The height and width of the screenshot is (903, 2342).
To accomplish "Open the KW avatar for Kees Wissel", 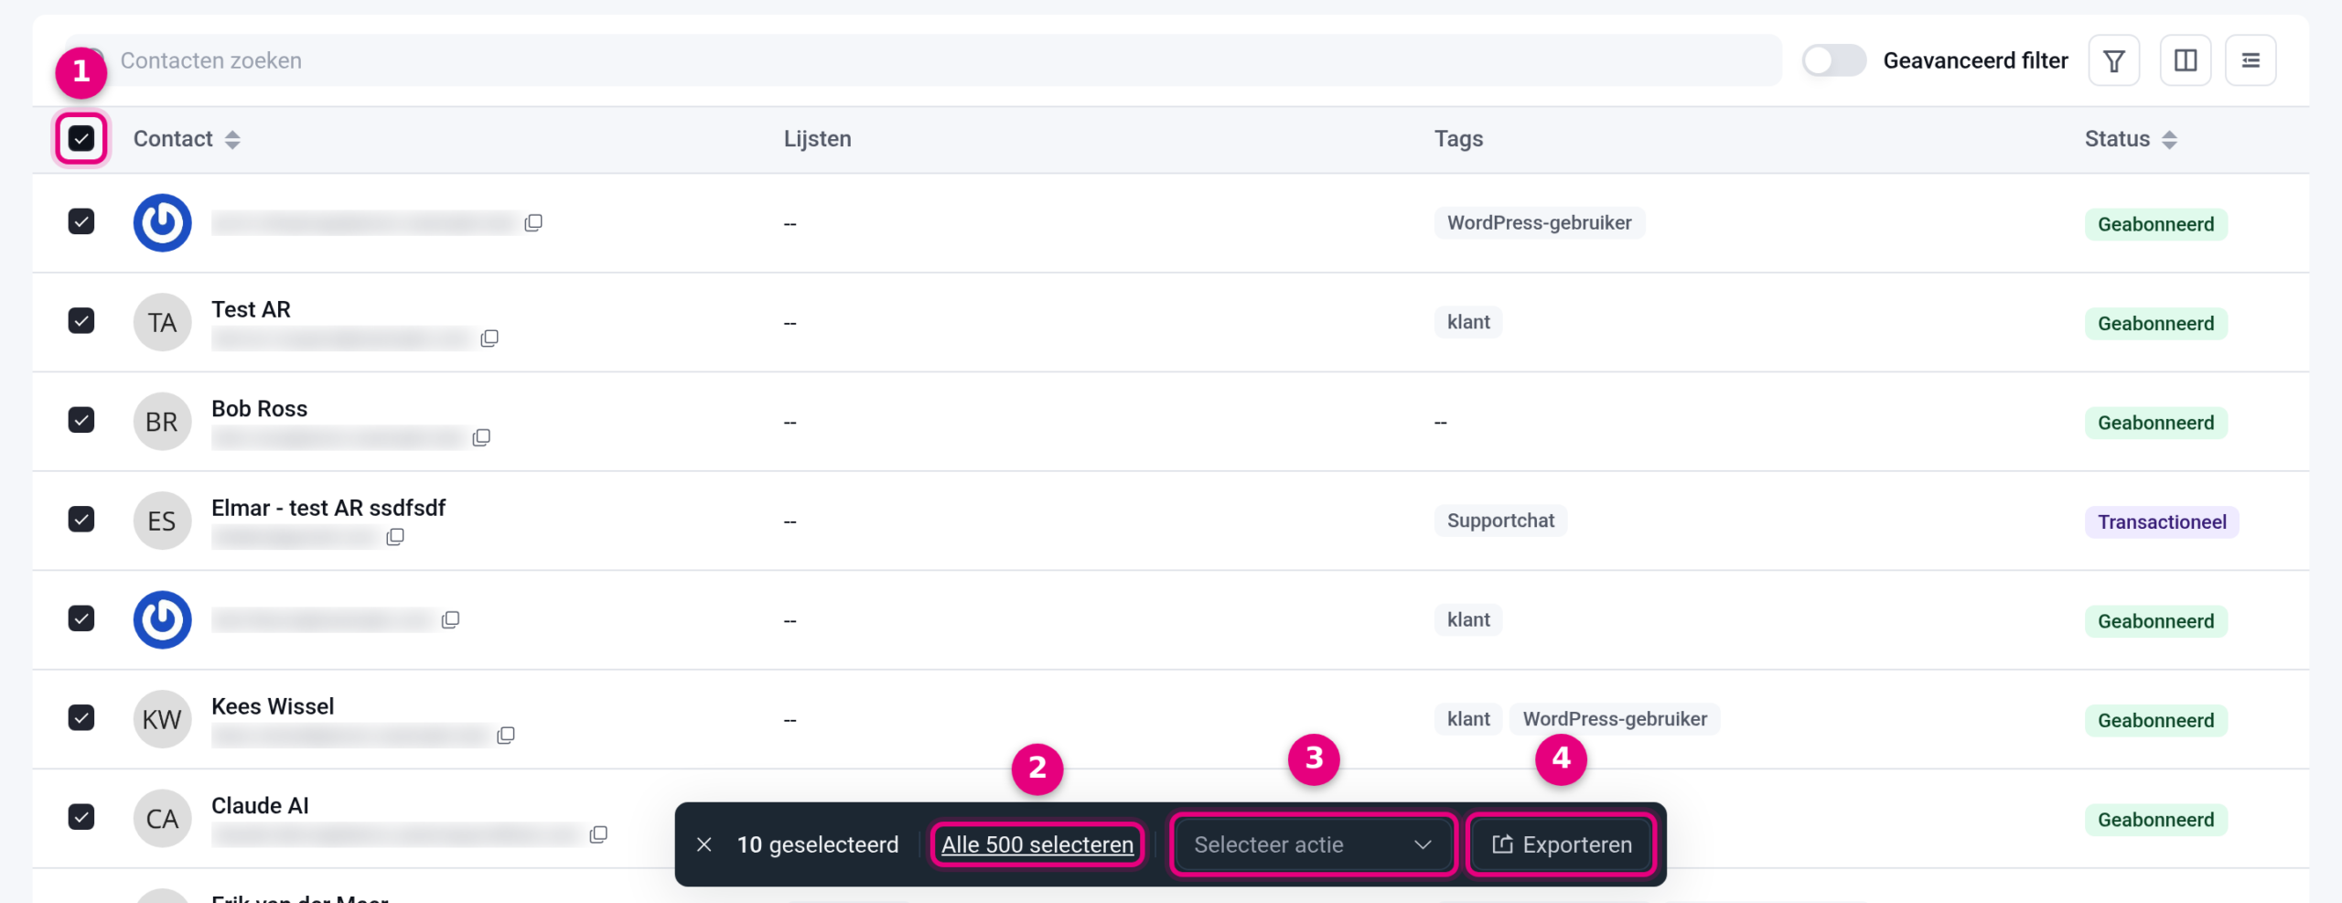I will [x=162, y=719].
